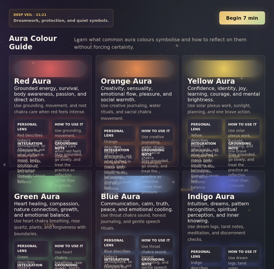
Task: Click 'Creativity, sensuality, emotional flow' description
Action: tap(136, 94)
